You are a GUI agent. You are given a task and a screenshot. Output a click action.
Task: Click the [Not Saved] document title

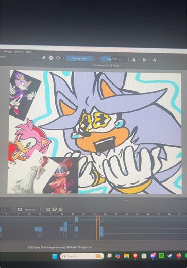tap(107, 65)
